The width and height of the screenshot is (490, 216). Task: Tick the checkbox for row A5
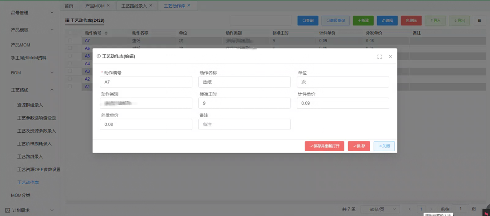click(x=70, y=56)
